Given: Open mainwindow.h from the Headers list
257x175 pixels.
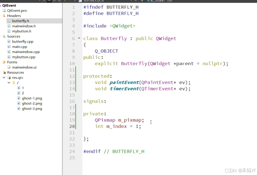Looking at the screenshot, I should coord(24,26).
